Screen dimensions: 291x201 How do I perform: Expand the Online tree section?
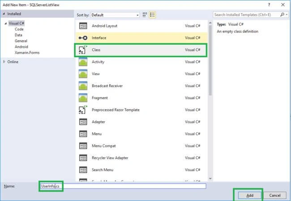pyautogui.click(x=4, y=62)
